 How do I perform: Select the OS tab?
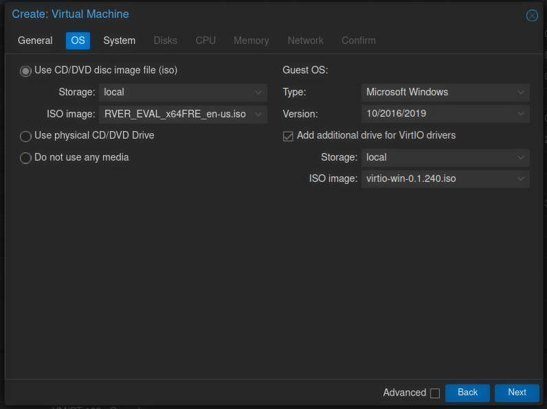[78, 40]
